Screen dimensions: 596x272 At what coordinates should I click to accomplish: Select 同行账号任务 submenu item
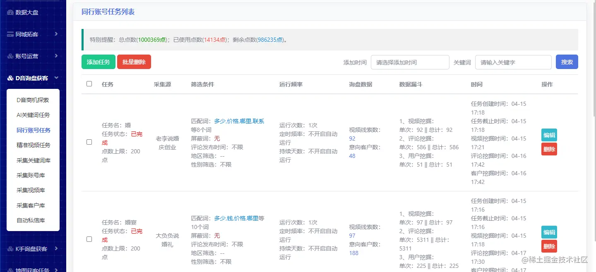click(x=34, y=130)
